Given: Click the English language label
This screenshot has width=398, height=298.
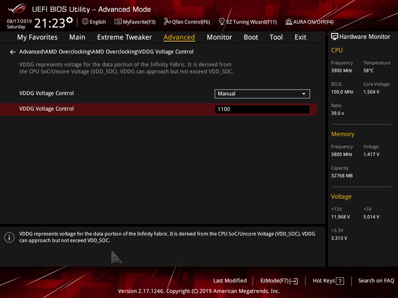Looking at the screenshot, I should pyautogui.click(x=98, y=22).
